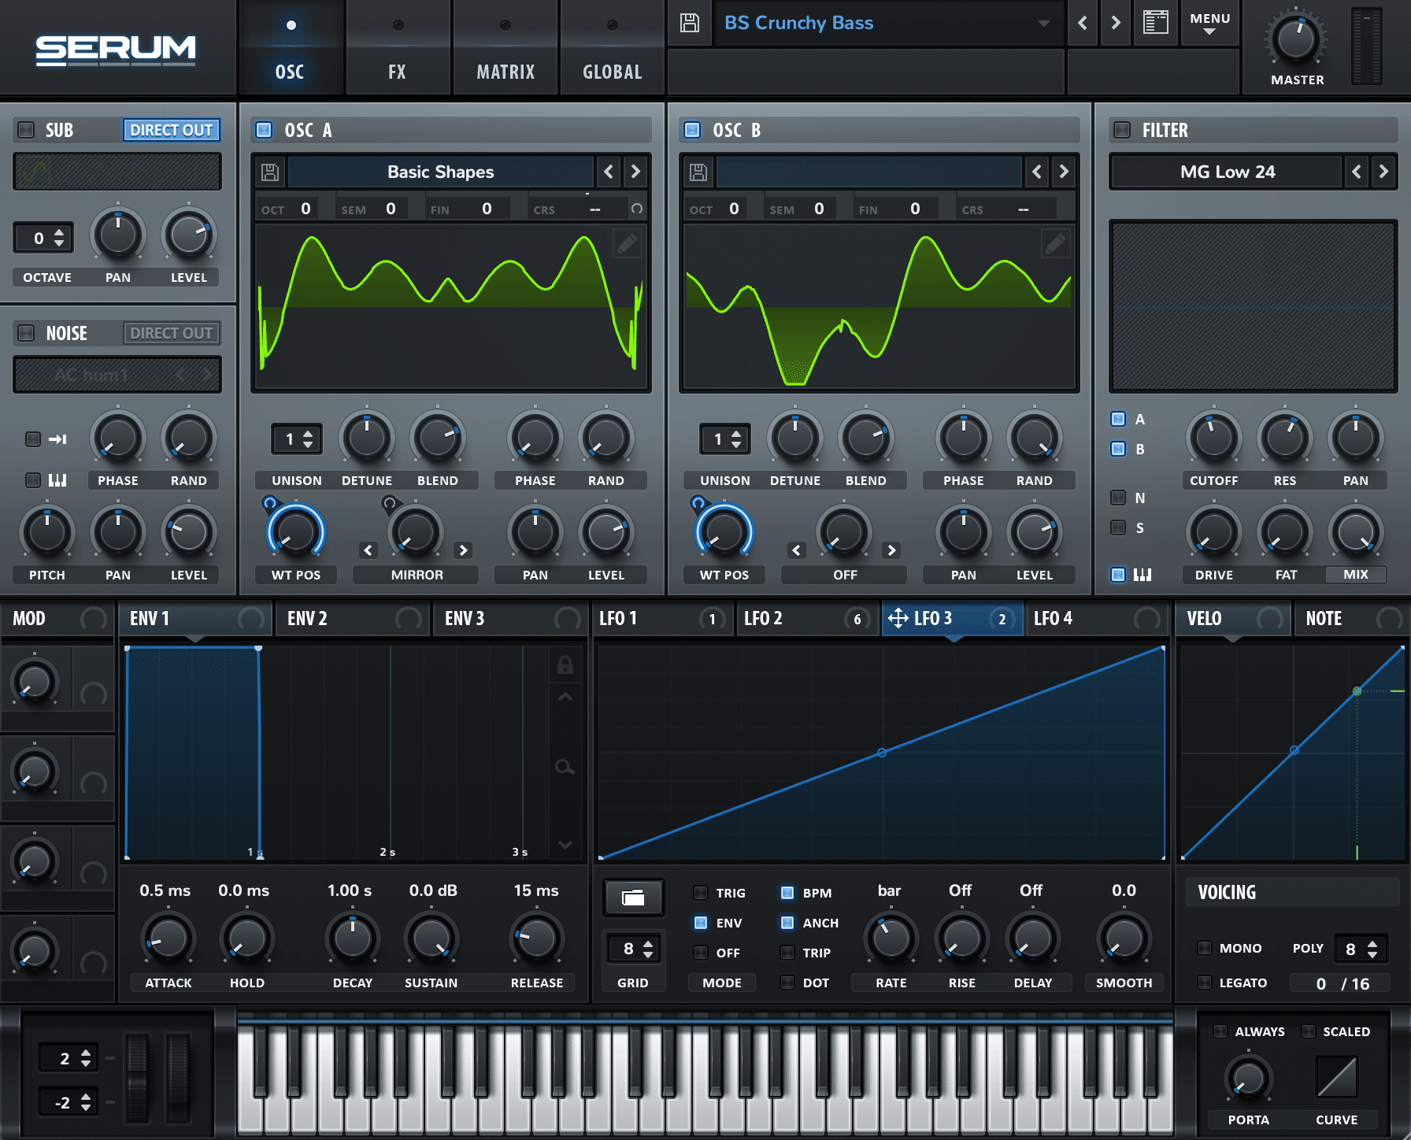Image resolution: width=1411 pixels, height=1140 pixels.
Task: Select the next filter type arrow
Action: [1383, 172]
